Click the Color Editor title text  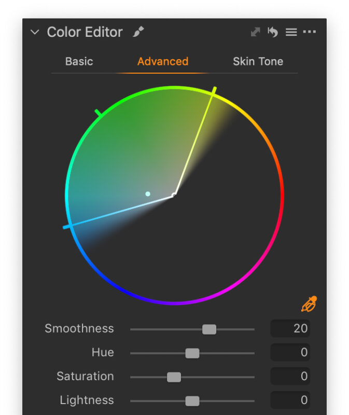[85, 32]
